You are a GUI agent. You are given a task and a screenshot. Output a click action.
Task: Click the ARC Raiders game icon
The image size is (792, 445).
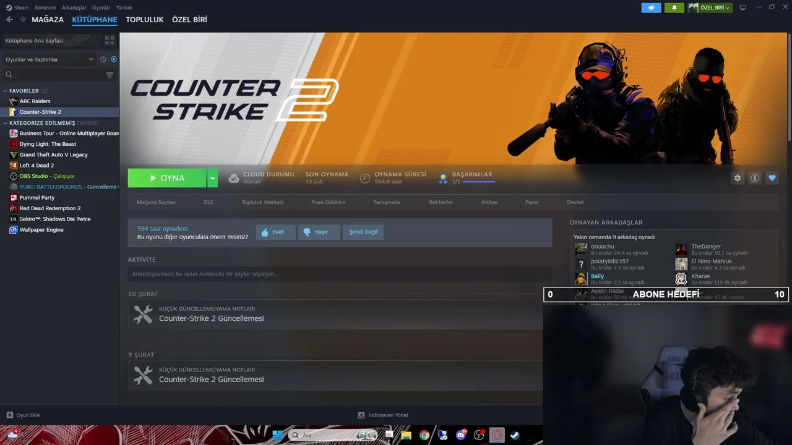click(14, 101)
